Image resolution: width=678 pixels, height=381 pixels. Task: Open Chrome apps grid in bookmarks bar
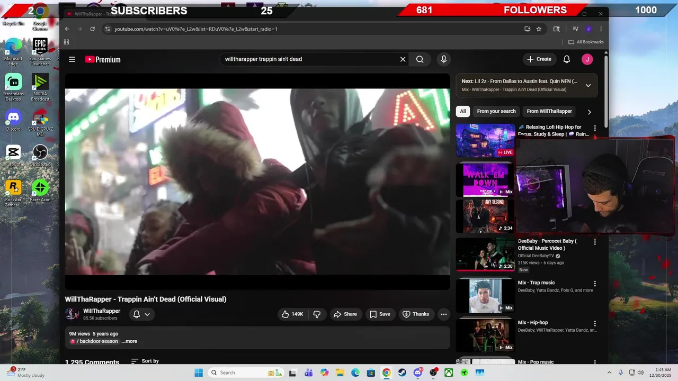(x=66, y=42)
